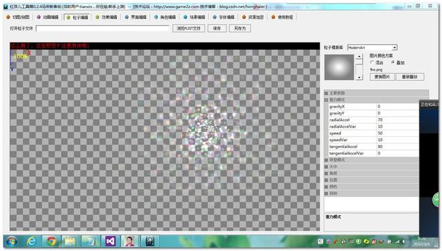Expand the 大小 property group
Viewport: 442px width, 251px height.
coord(326,167)
